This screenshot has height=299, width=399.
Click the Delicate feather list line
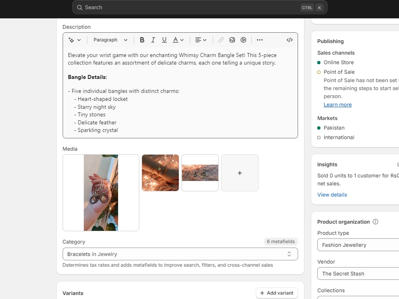coord(95,122)
